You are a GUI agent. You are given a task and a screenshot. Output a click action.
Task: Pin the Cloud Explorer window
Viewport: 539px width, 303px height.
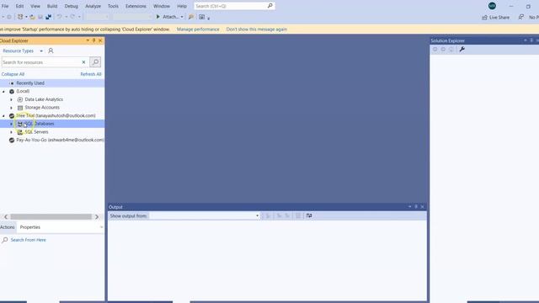[93, 40]
